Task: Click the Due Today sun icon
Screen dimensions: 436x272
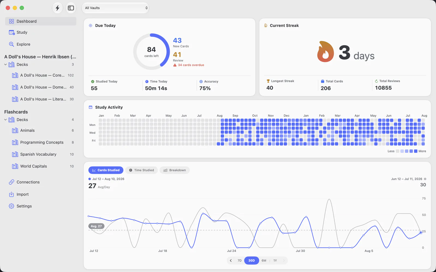Action: [x=90, y=26]
